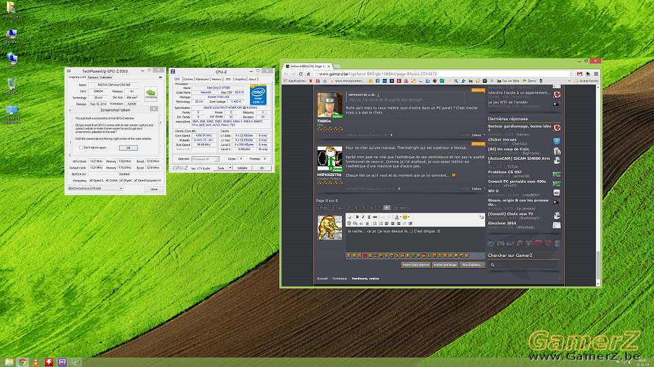Click the Poster votre réponse button
The image size is (654, 367).
pyautogui.click(x=416, y=264)
